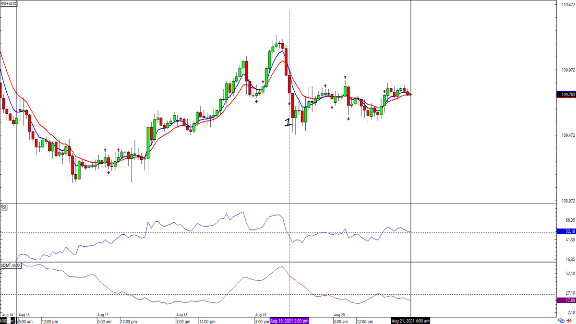This screenshot has width=576, height=324.
Task: Click the 66.35 RSI axis value
Action: click(569, 220)
